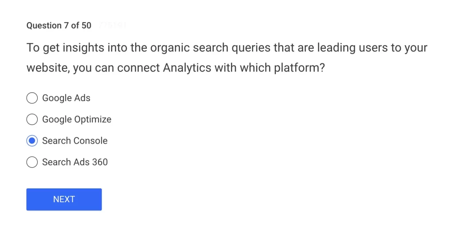Click the "Search Console" answer label
This screenshot has width=454, height=251.
tap(75, 141)
